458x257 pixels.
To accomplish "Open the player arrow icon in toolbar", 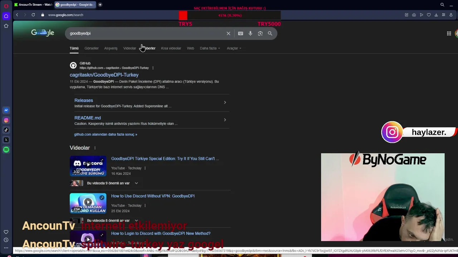I will (422, 15).
